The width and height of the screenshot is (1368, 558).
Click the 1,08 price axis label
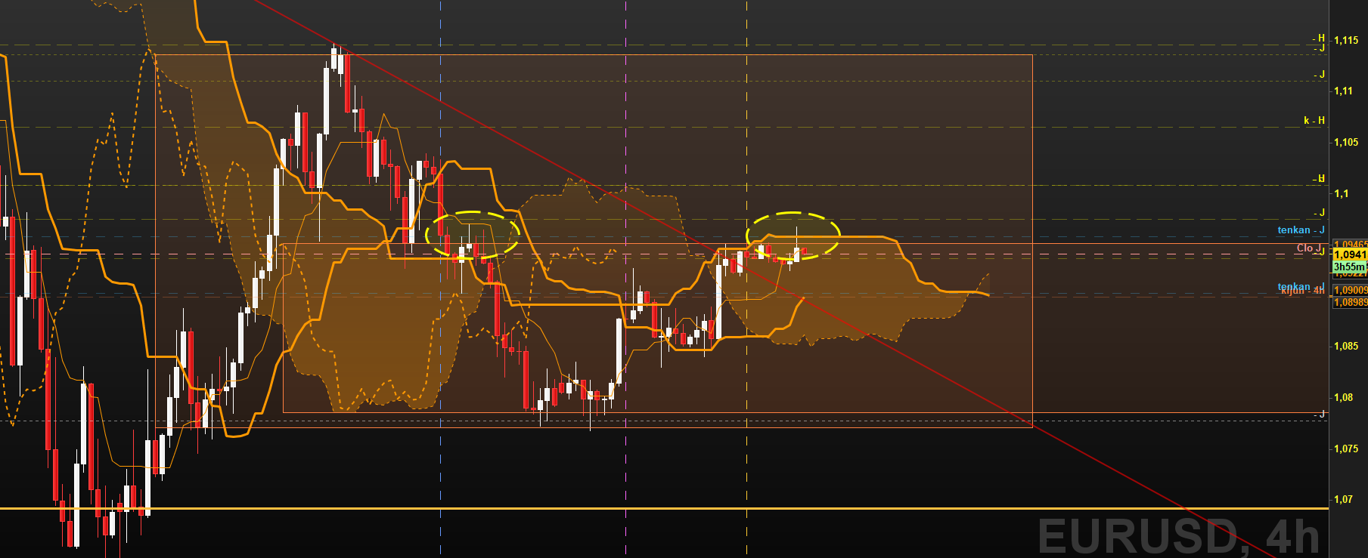(x=1343, y=397)
